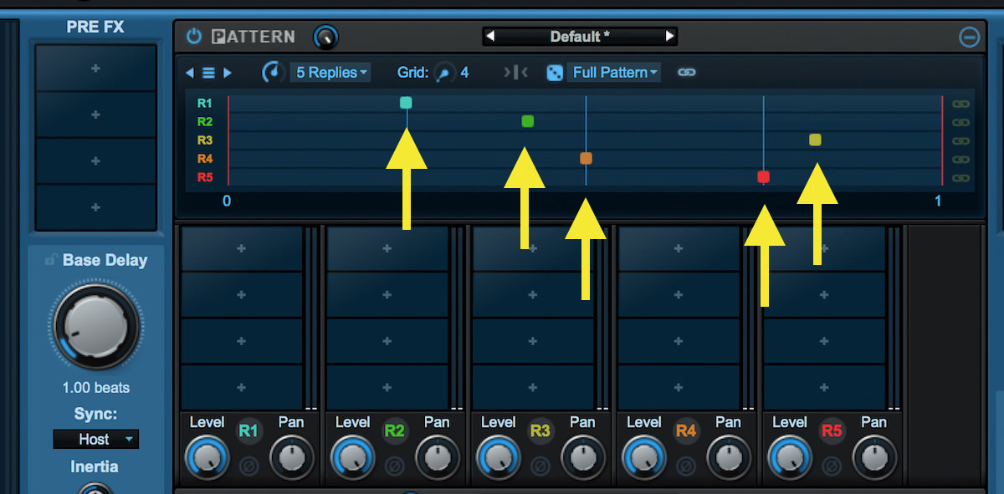Screen dimensions: 1004x494
Task: Add an effect in the second PRE FX slot
Action: tap(95, 115)
